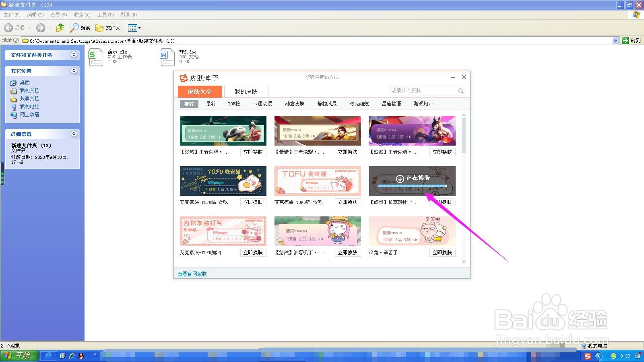644x362 pixels.
Task: Click the Go (转到) button
Action: tap(631, 41)
